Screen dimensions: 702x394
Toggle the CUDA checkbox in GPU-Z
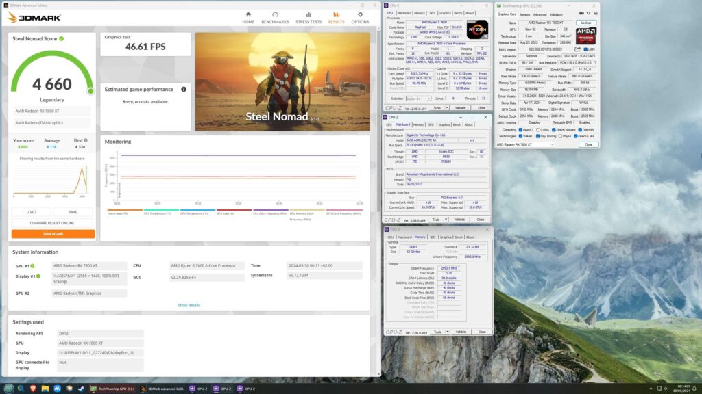pos(538,129)
